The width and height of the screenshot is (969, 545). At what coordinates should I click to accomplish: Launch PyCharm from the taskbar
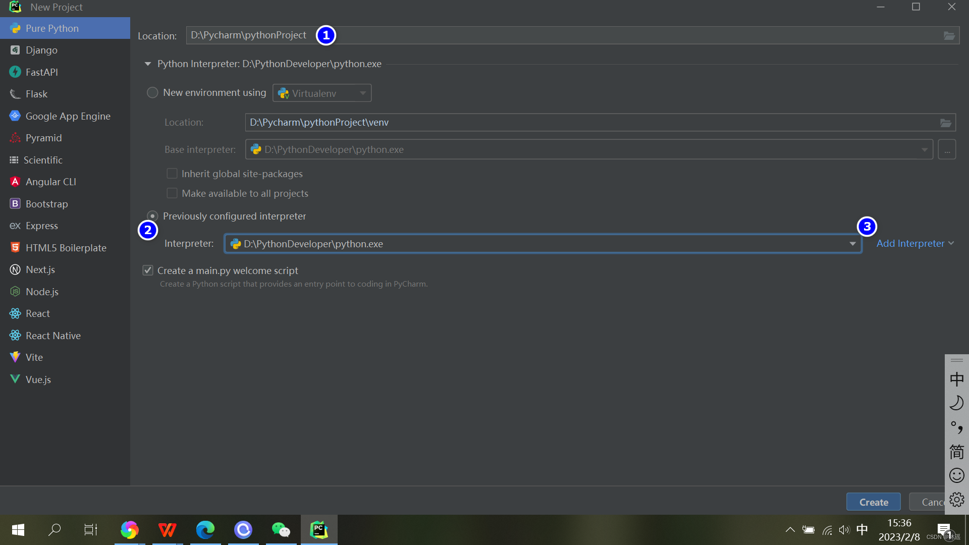point(318,530)
